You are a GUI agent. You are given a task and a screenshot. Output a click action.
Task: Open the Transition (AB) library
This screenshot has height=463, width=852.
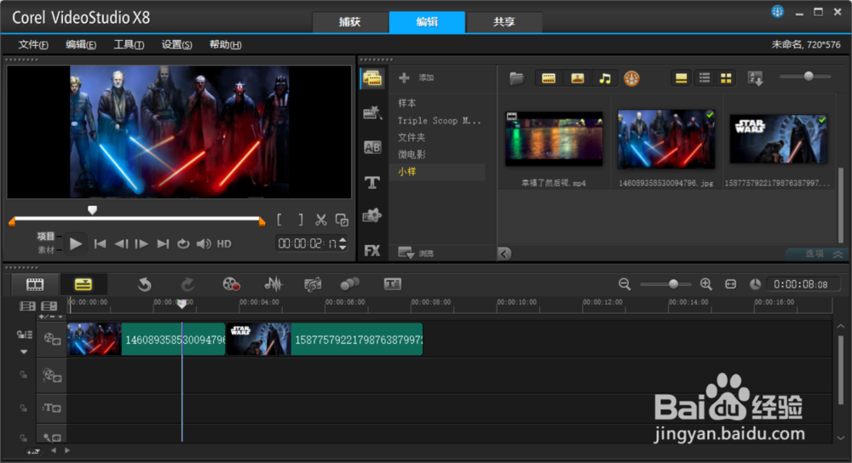372,147
